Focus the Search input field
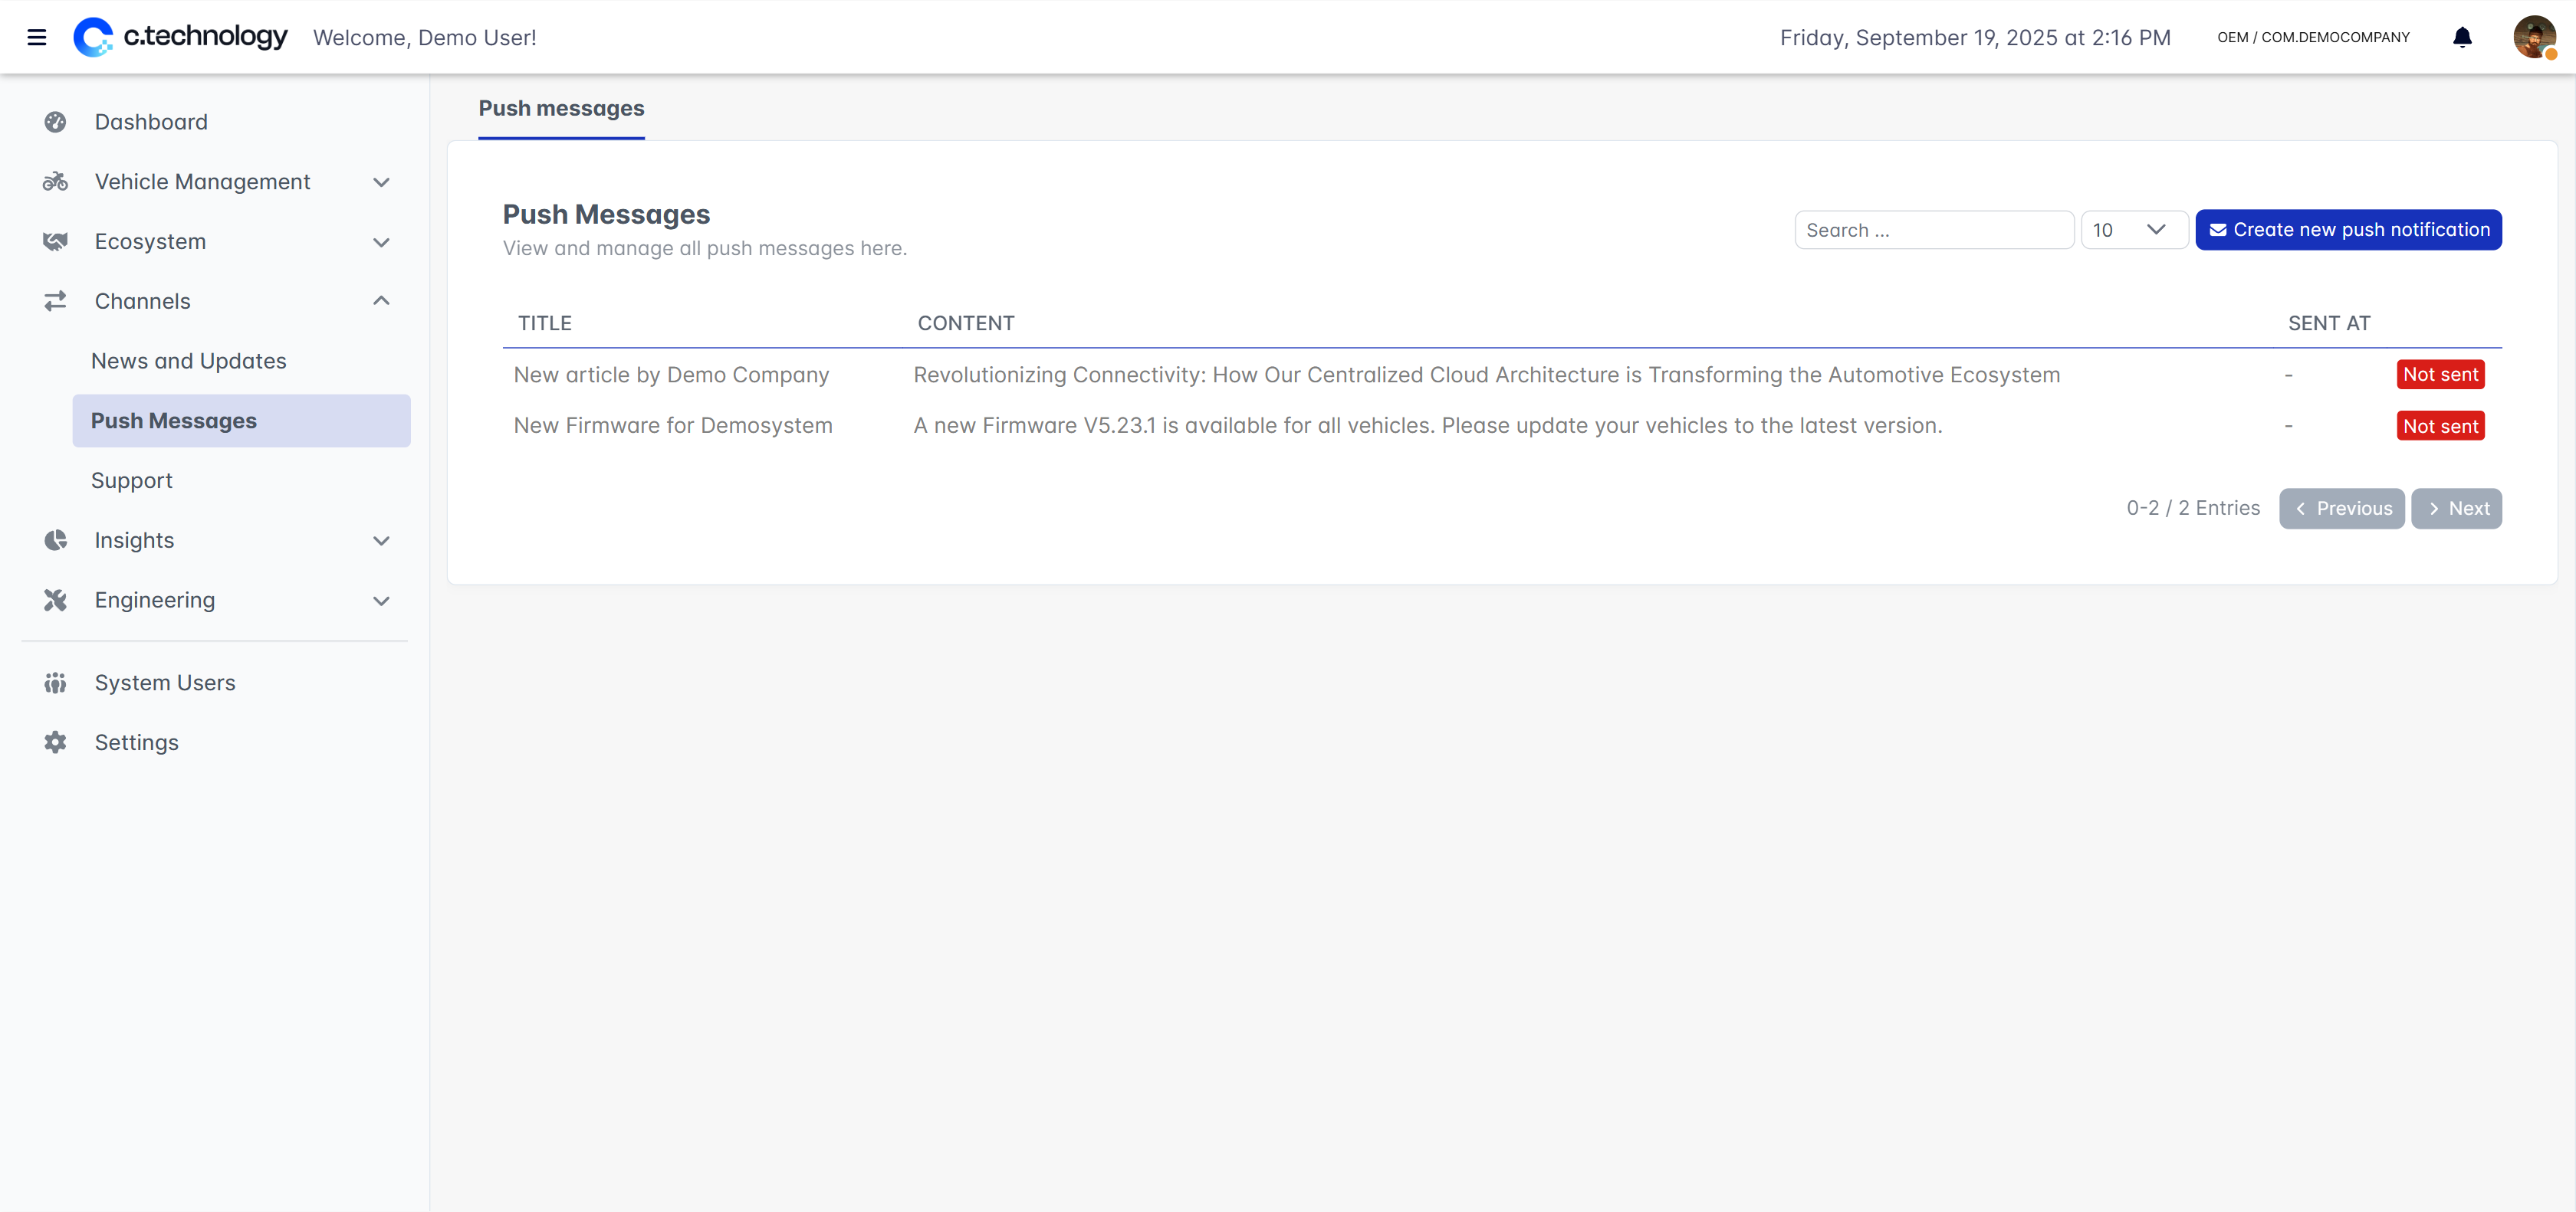This screenshot has width=2576, height=1212. click(1933, 230)
